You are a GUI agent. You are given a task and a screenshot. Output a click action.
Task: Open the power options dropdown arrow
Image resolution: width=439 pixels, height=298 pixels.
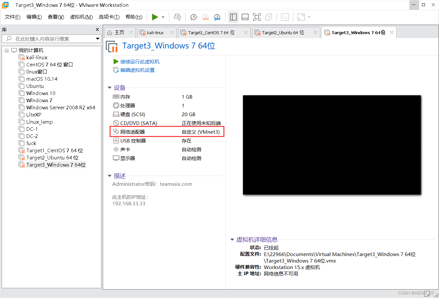(x=163, y=17)
